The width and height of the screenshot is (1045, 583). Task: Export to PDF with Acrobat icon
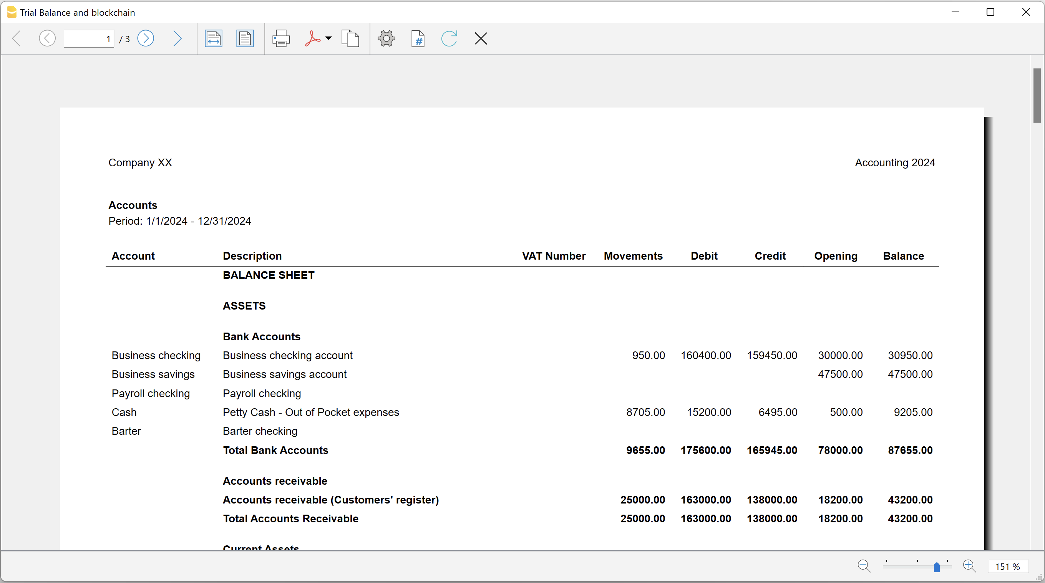click(x=312, y=39)
